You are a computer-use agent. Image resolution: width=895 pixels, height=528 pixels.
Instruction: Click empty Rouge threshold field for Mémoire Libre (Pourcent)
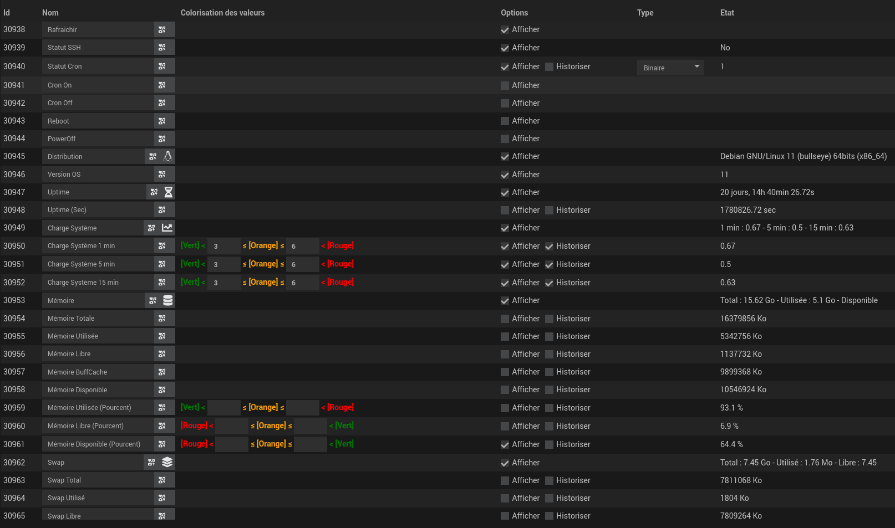(231, 426)
